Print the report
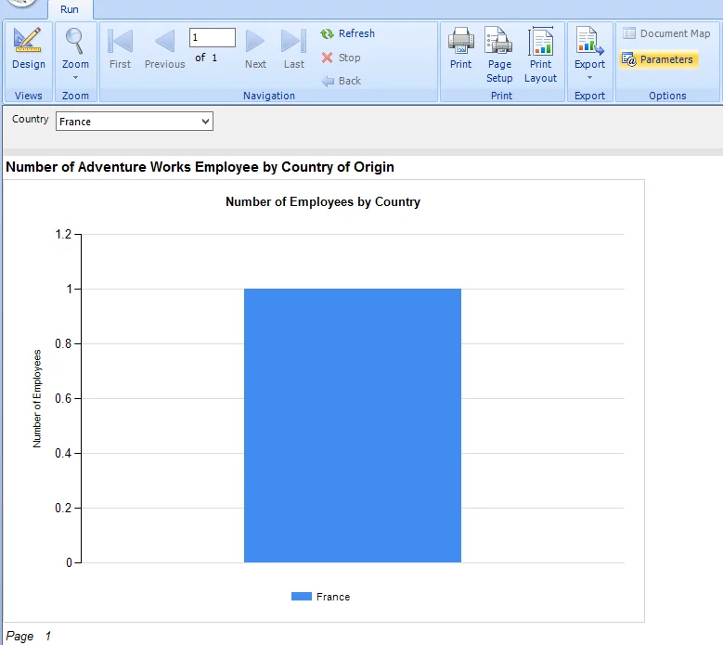The image size is (723, 645). [460, 48]
